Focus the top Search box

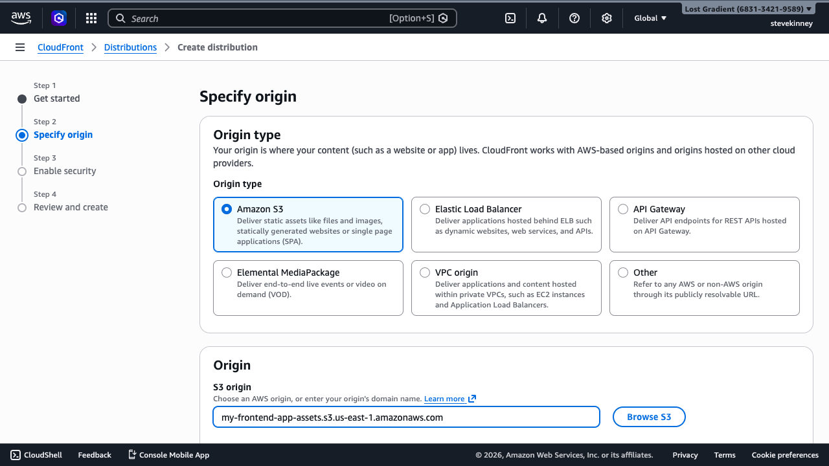click(x=282, y=18)
